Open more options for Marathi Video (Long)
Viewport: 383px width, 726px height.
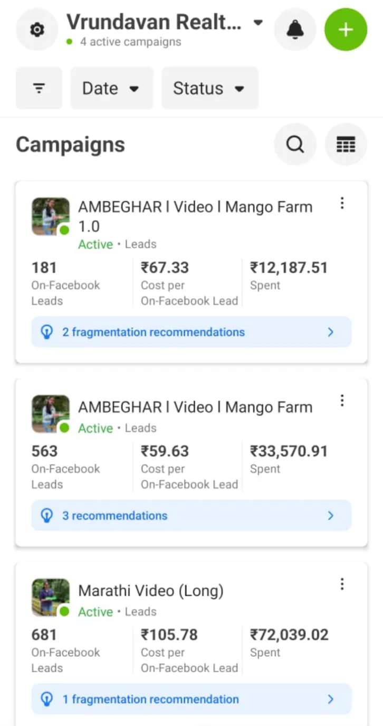(x=342, y=584)
